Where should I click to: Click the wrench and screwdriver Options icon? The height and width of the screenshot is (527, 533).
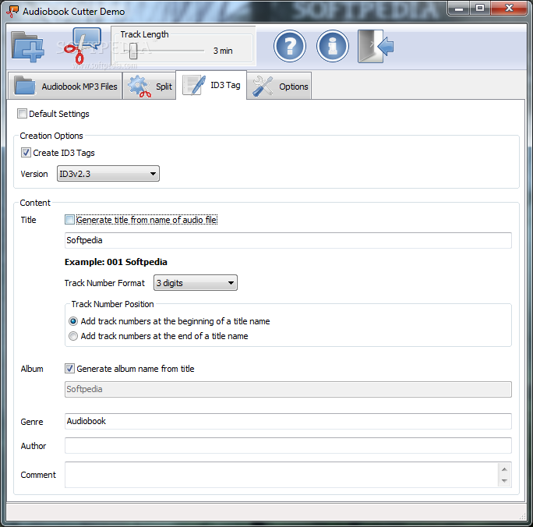click(x=263, y=86)
